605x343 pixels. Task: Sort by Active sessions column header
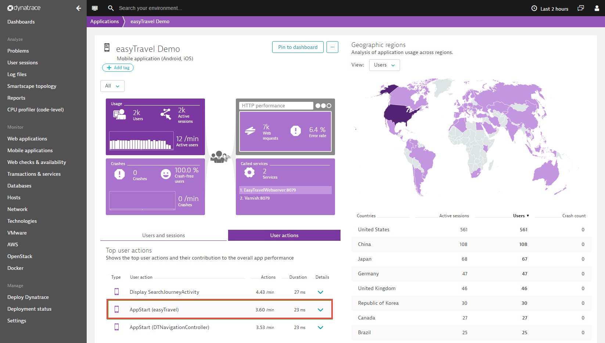(x=454, y=216)
